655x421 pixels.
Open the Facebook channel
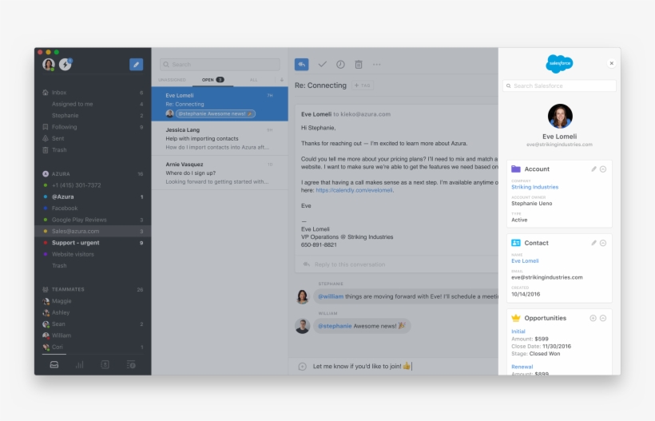93,209
